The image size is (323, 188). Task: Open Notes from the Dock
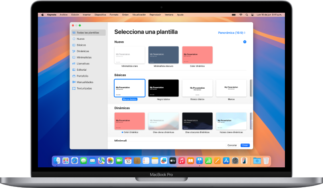(x=155, y=161)
